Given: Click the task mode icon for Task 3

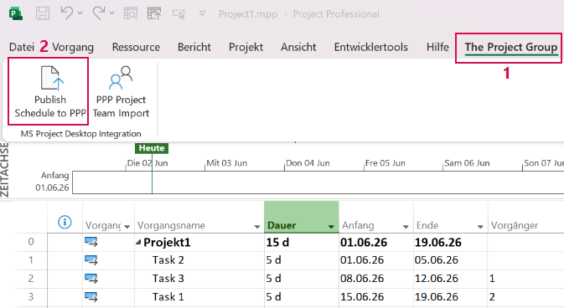Looking at the screenshot, I should coord(91,279).
